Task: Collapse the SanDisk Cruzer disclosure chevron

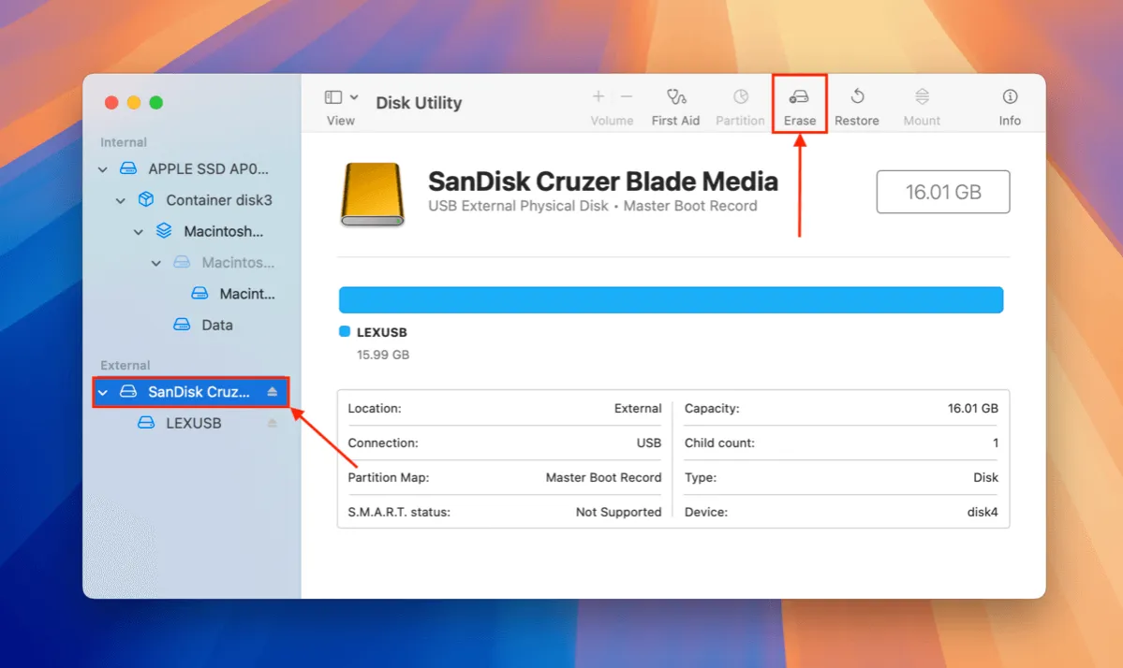Action: pos(103,392)
